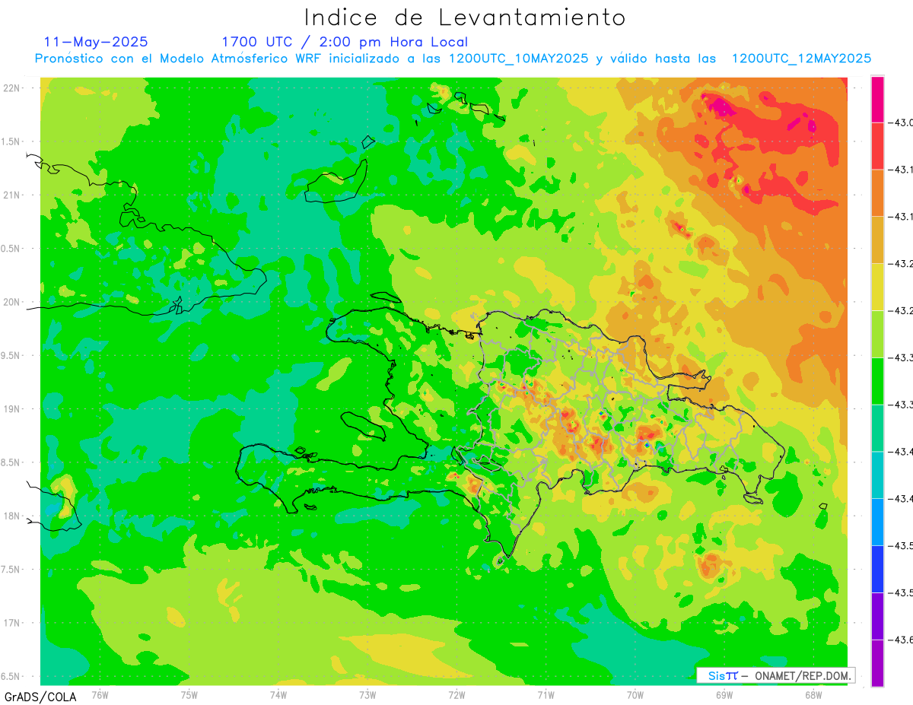Click the '1700 UTC / 2:00 pm Hora Local' text

(x=345, y=42)
